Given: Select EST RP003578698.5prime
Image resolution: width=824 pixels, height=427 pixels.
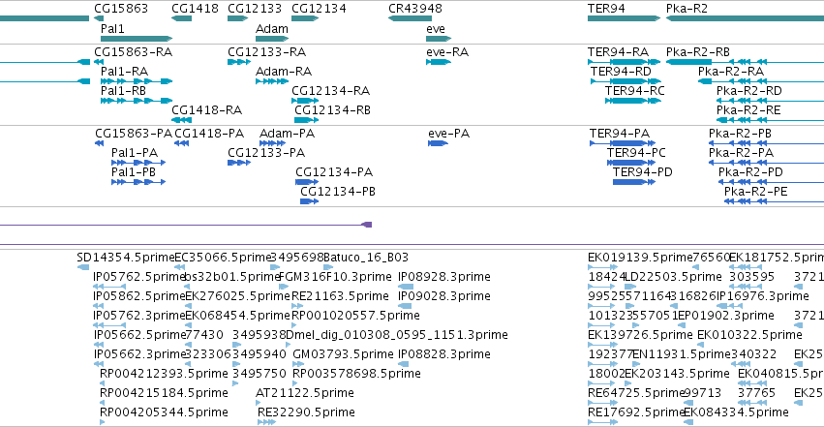Looking at the screenshot, I should coord(356,374).
